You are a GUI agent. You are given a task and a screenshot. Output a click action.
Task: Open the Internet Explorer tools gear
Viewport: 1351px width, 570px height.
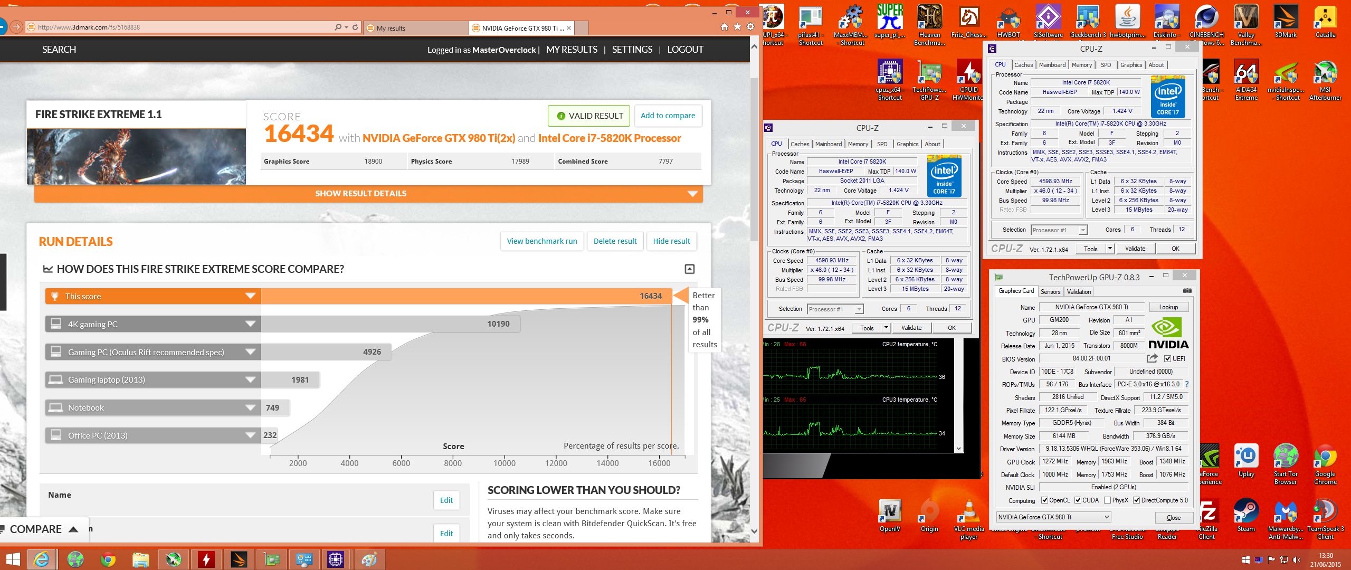click(750, 27)
